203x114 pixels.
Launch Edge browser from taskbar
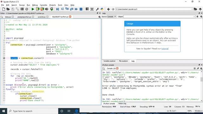click(76, 111)
